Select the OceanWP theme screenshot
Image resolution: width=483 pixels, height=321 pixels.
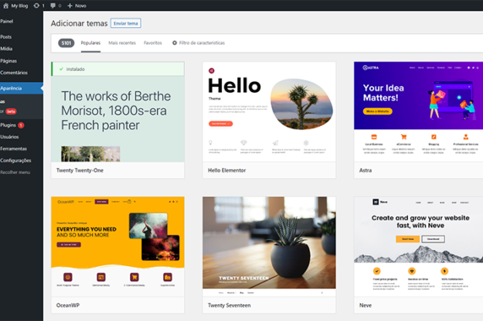[x=117, y=247]
